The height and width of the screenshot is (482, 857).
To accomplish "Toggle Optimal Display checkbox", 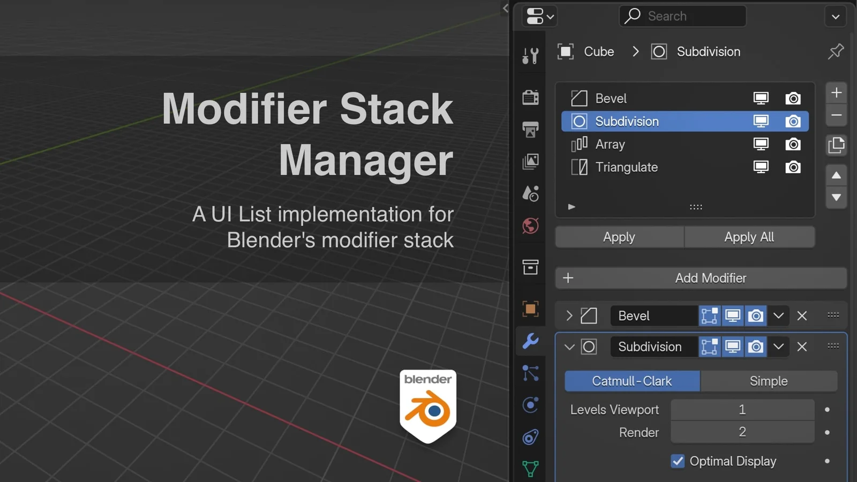I will coord(678,461).
